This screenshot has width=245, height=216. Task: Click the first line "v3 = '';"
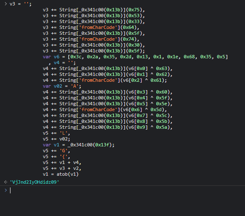[x=21, y=4]
